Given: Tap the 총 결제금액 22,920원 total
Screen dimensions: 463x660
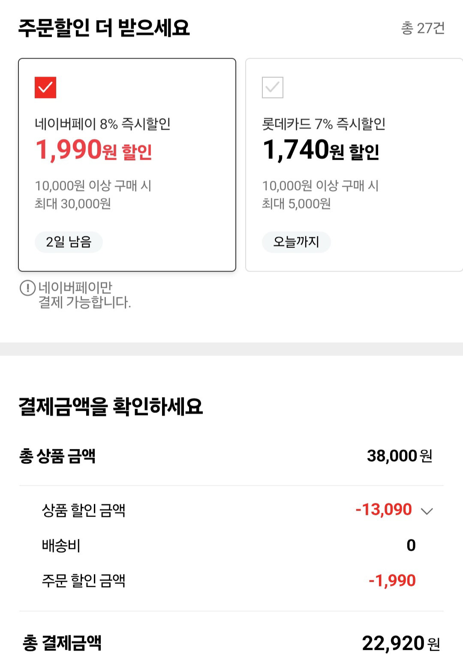Looking at the screenshot, I should click(x=401, y=643).
